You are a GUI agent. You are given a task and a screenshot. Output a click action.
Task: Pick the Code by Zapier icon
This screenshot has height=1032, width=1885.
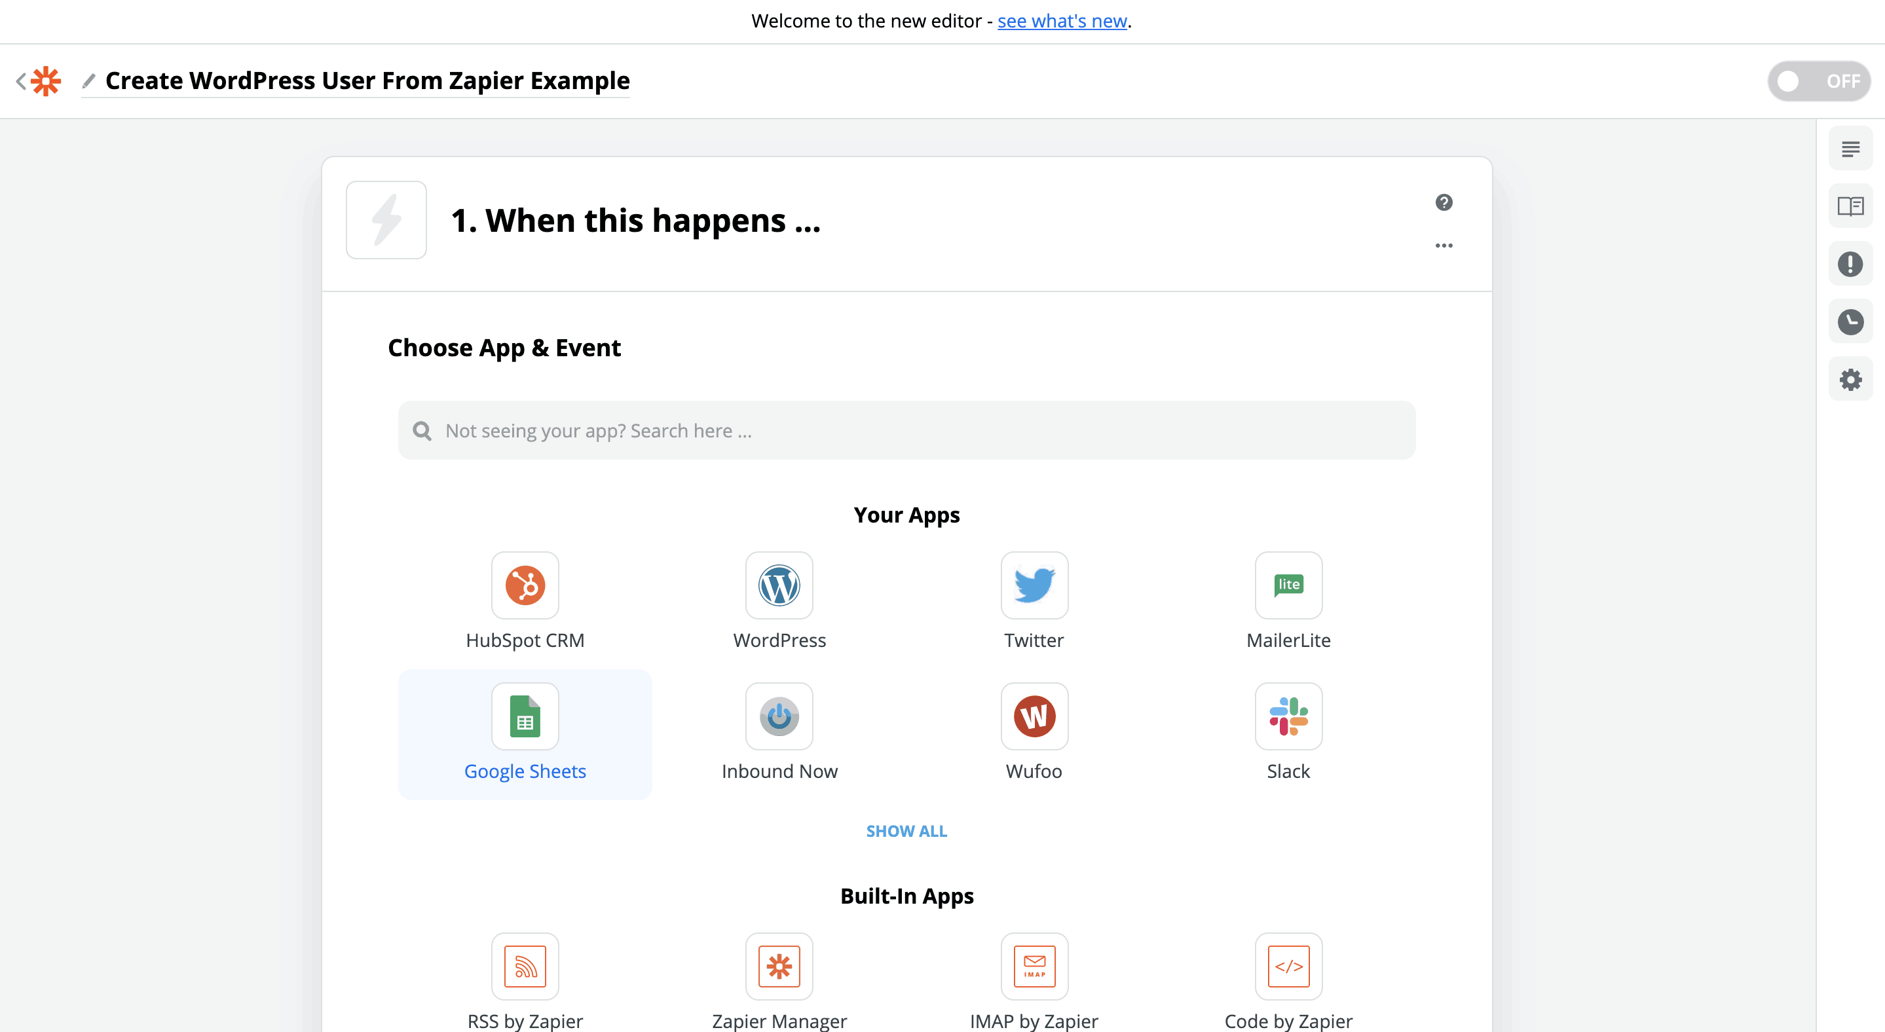point(1288,965)
